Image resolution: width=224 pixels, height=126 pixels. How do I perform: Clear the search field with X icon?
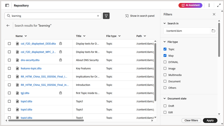[x=98, y=16]
